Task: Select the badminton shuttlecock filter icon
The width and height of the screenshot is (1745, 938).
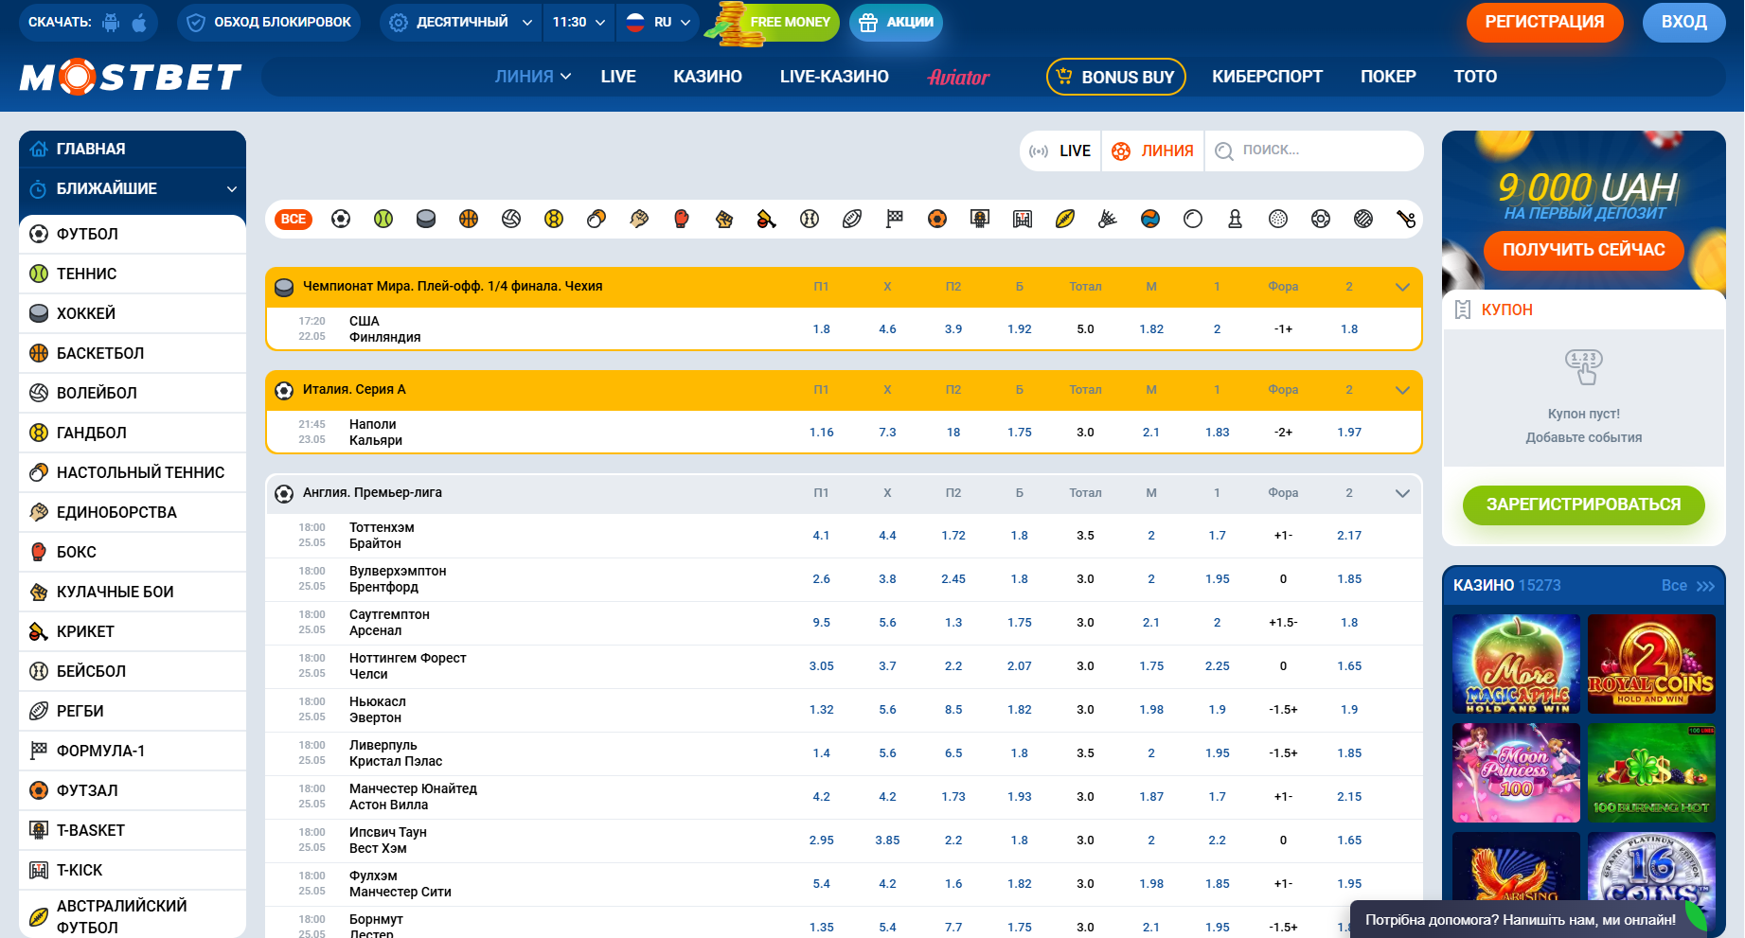Action: pyautogui.click(x=1108, y=219)
